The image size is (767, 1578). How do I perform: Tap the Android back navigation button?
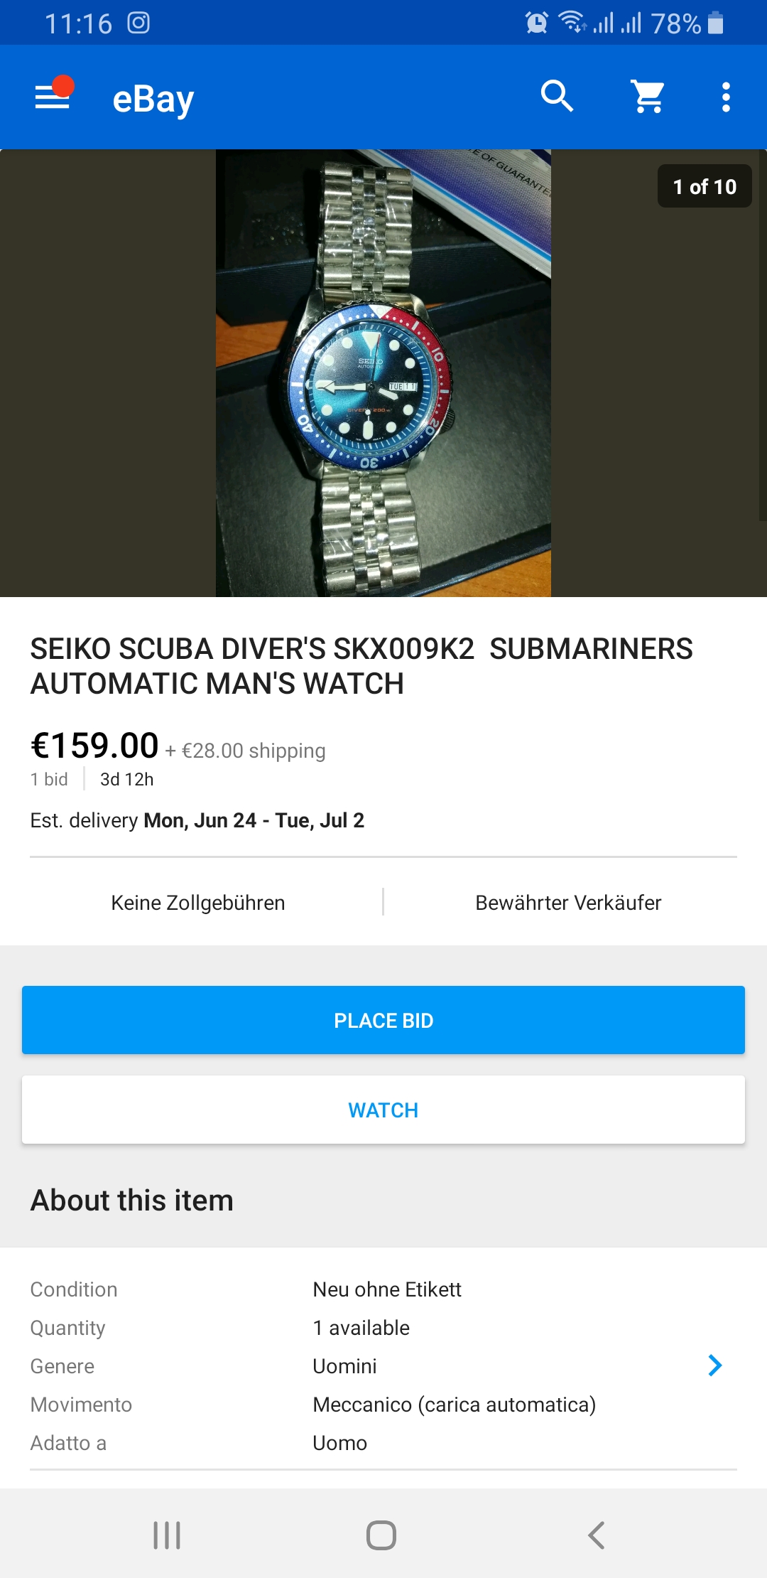point(597,1535)
